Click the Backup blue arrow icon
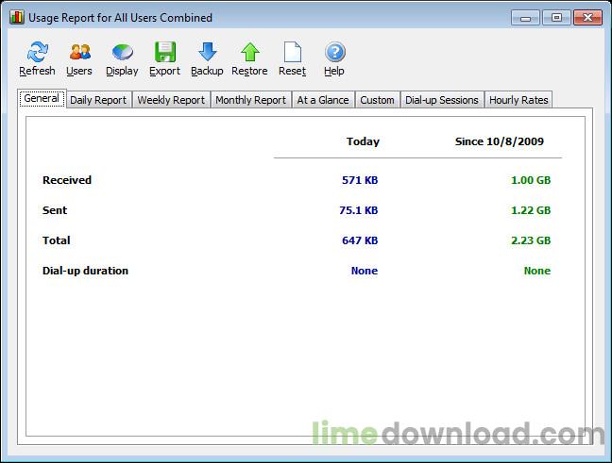Screen dimensions: 612x463 (x=207, y=54)
